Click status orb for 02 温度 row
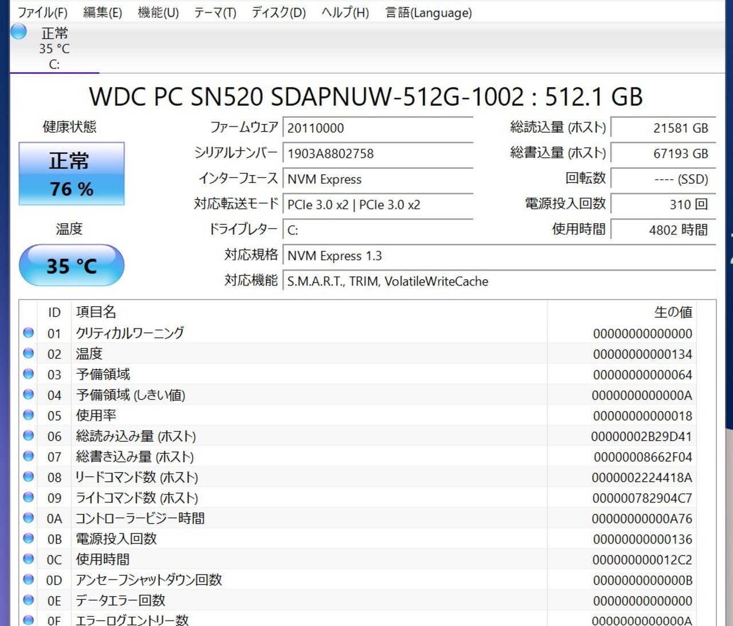The image size is (733, 626). 29,353
